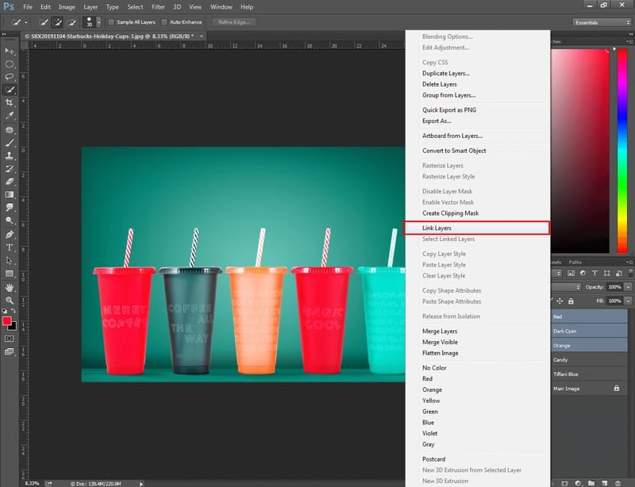Enable Auto-Enhance checkbox
The width and height of the screenshot is (635, 487).
[164, 22]
